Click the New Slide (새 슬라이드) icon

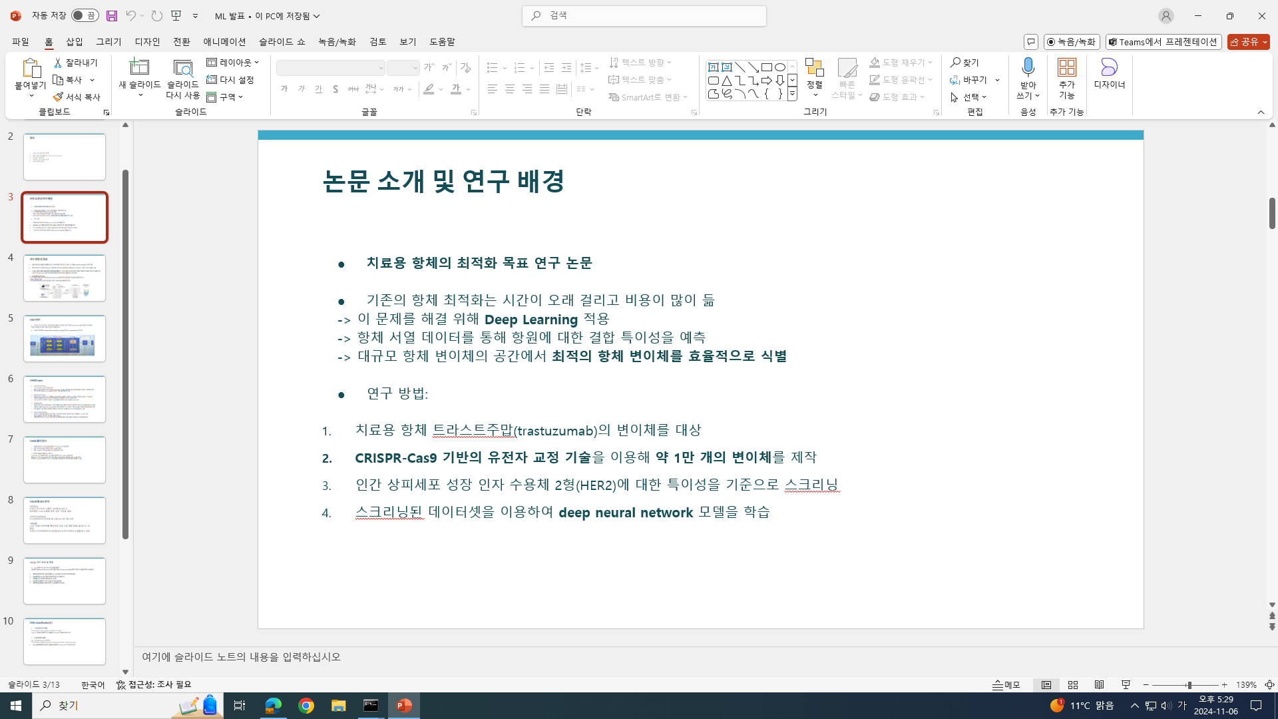click(139, 67)
